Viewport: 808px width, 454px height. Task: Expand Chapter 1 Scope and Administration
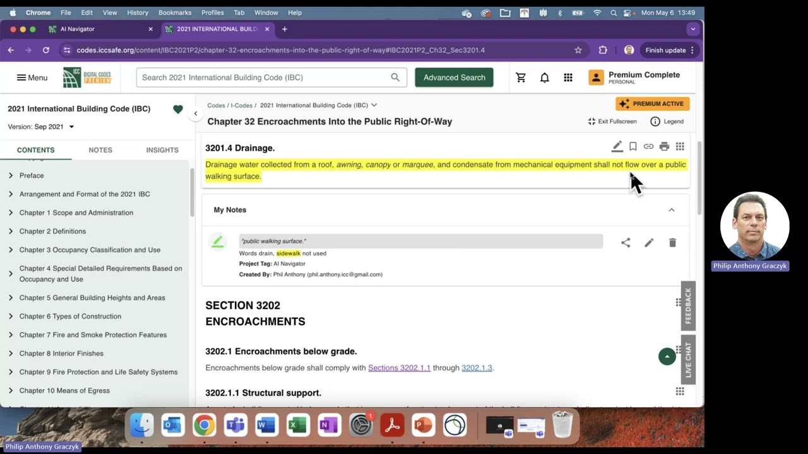[11, 212]
